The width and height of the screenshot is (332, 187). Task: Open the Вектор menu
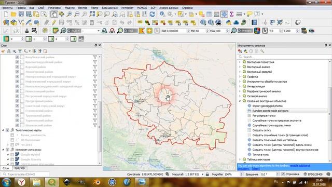(x=82, y=8)
